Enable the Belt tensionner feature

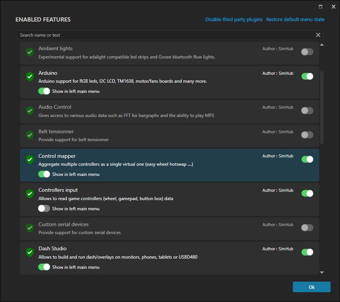(307, 135)
